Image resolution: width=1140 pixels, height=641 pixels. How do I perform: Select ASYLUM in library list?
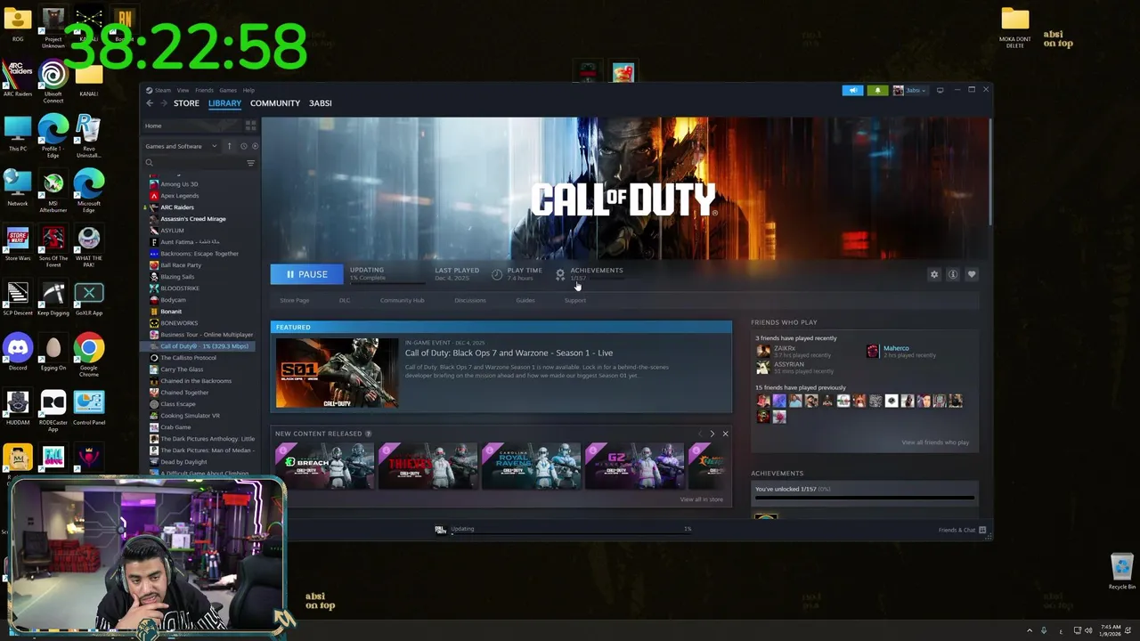click(172, 231)
